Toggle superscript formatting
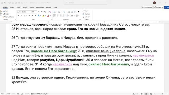The width and height of the screenshot is (169, 95). [x=35, y=16]
